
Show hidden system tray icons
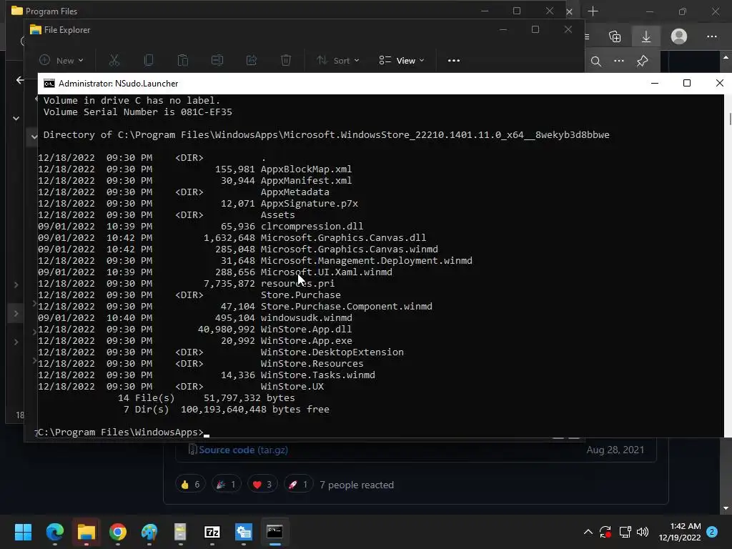click(588, 532)
